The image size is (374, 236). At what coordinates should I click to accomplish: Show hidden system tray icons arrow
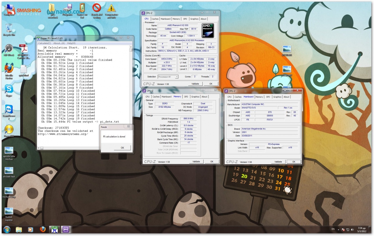[x=338, y=229]
